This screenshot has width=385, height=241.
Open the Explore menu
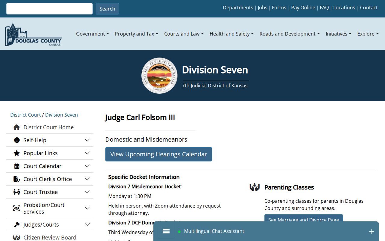368,34
